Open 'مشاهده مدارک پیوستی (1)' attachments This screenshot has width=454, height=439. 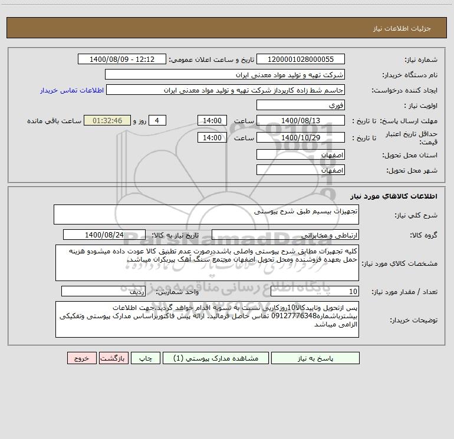coord(216,358)
